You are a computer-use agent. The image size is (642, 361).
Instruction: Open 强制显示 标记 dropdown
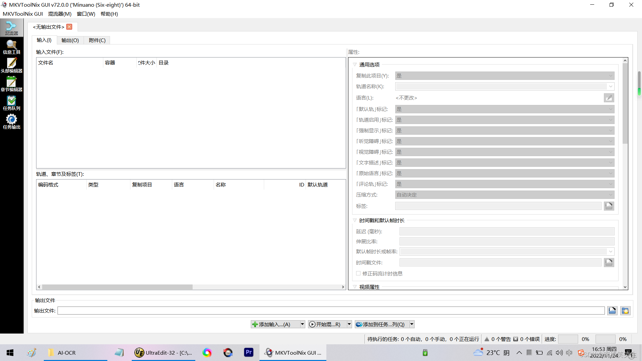[x=505, y=131]
